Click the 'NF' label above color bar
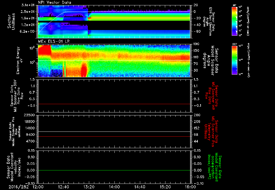 pos(234,5)
